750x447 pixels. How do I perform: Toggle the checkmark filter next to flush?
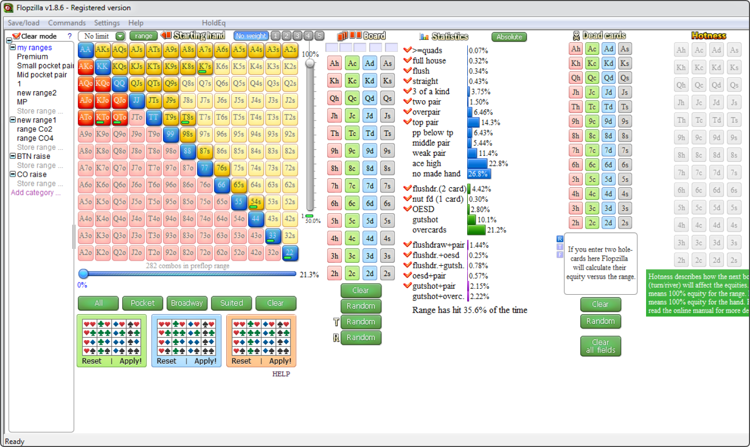pyautogui.click(x=408, y=71)
